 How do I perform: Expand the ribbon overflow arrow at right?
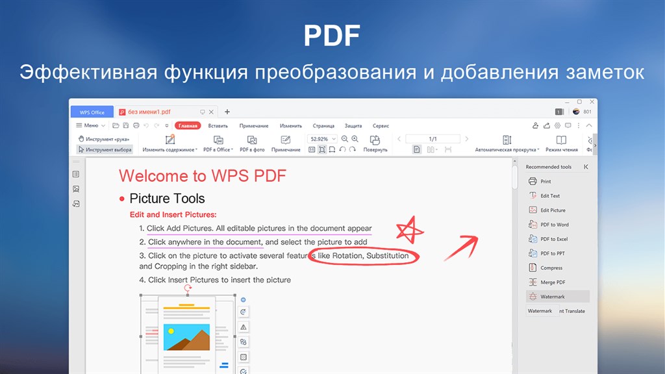point(595,145)
